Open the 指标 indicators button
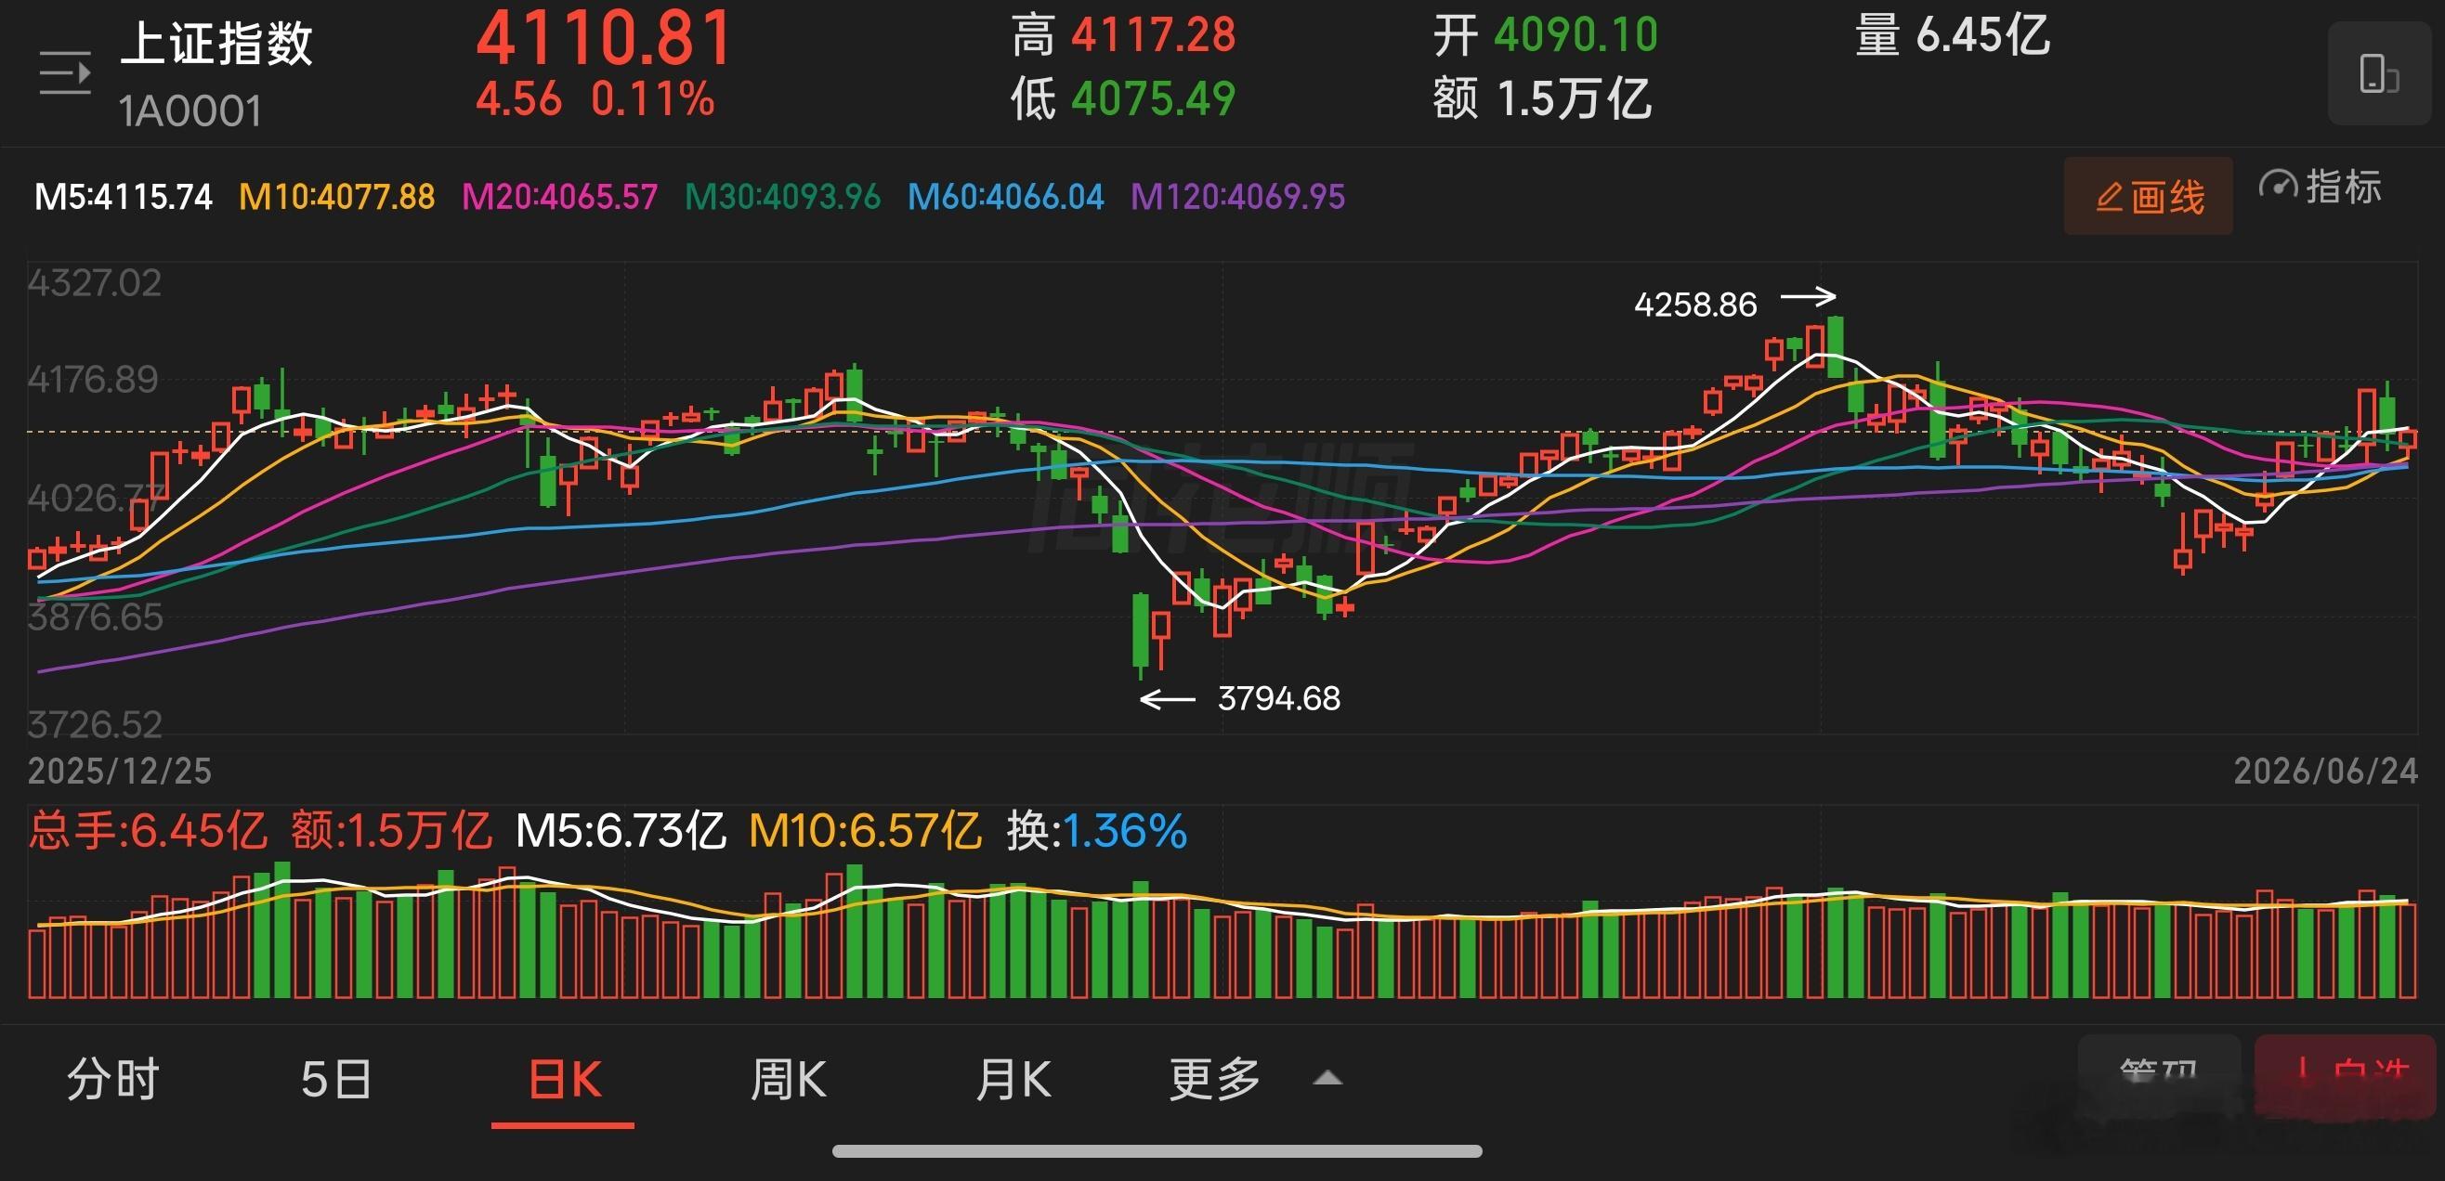This screenshot has height=1181, width=2445. (2321, 187)
